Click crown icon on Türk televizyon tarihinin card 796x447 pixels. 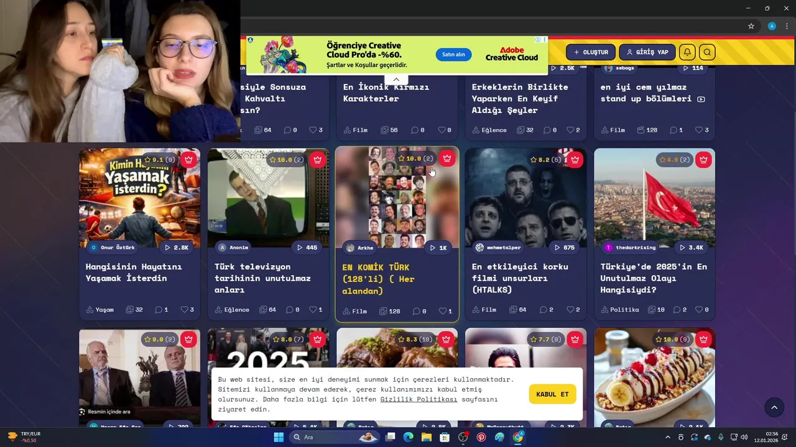tap(318, 160)
